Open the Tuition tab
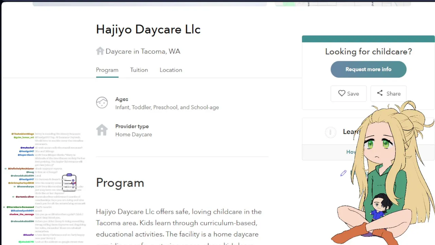Image resolution: width=435 pixels, height=245 pixels. [139, 70]
